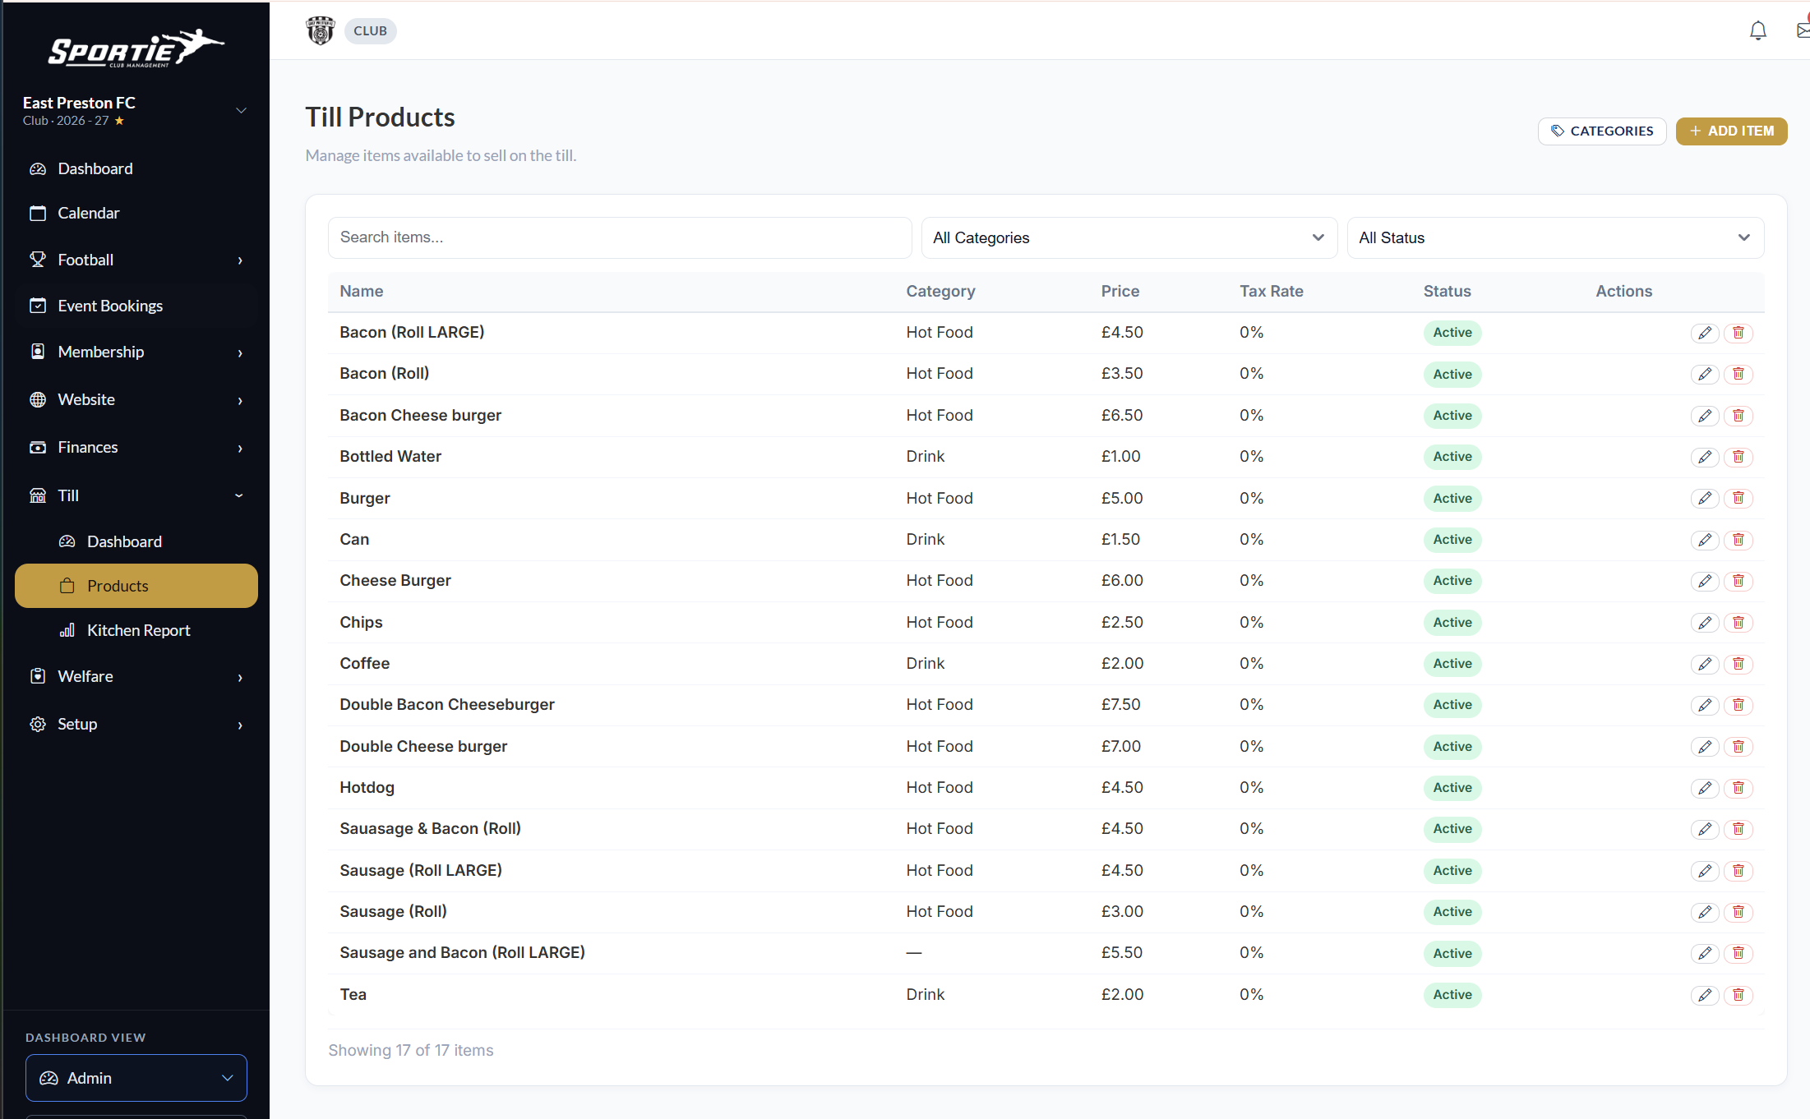Open the Kitchen Report under Till
Screen dimensions: 1810x1119
coord(136,630)
